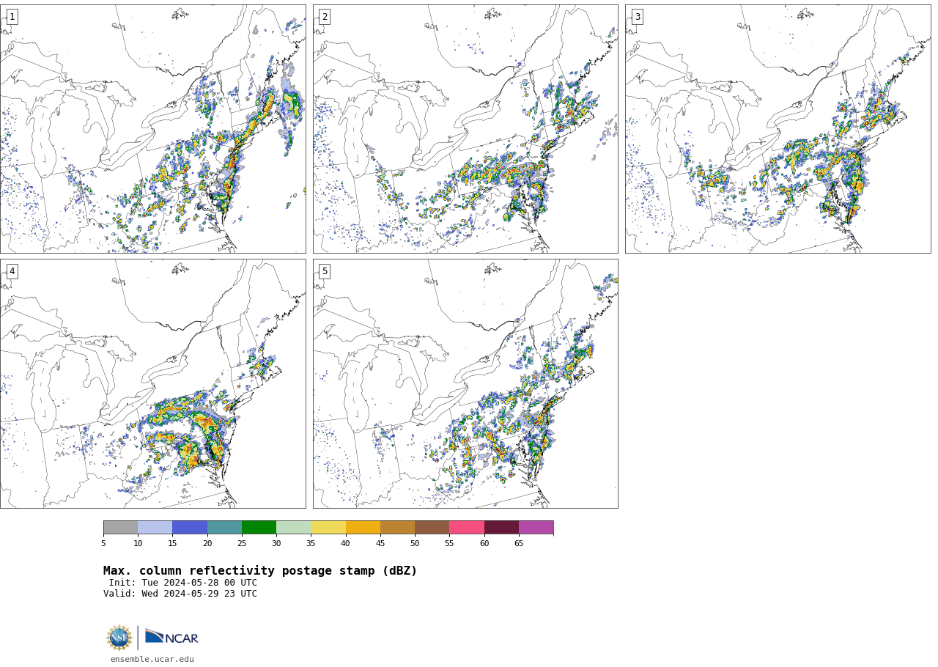Screen dimensions: 938x667
Task: Click colorbar tick label 35
Action: [x=311, y=543]
